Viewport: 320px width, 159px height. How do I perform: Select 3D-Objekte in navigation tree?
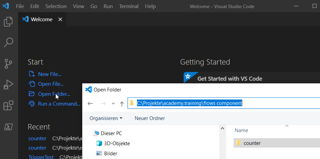tap(117, 144)
